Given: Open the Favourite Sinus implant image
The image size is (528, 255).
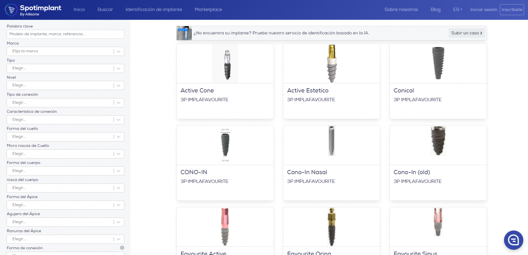Looking at the screenshot, I should coord(438,222).
